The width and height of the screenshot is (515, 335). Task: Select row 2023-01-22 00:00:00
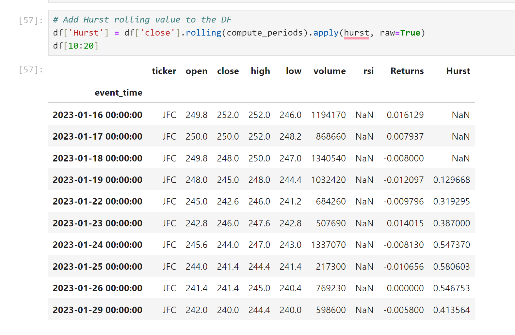tap(261, 201)
